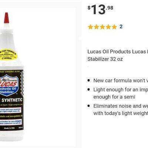Click the "SYNTHETIC" text on the bottle label

pos(12,100)
